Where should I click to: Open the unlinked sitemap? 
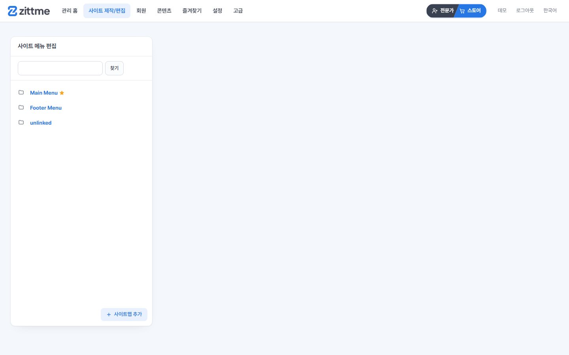[x=41, y=123]
